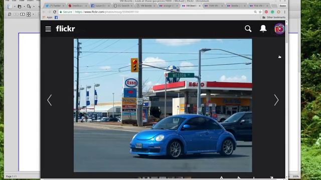Expand Templates dropdown arrow in background window

(24, 6)
